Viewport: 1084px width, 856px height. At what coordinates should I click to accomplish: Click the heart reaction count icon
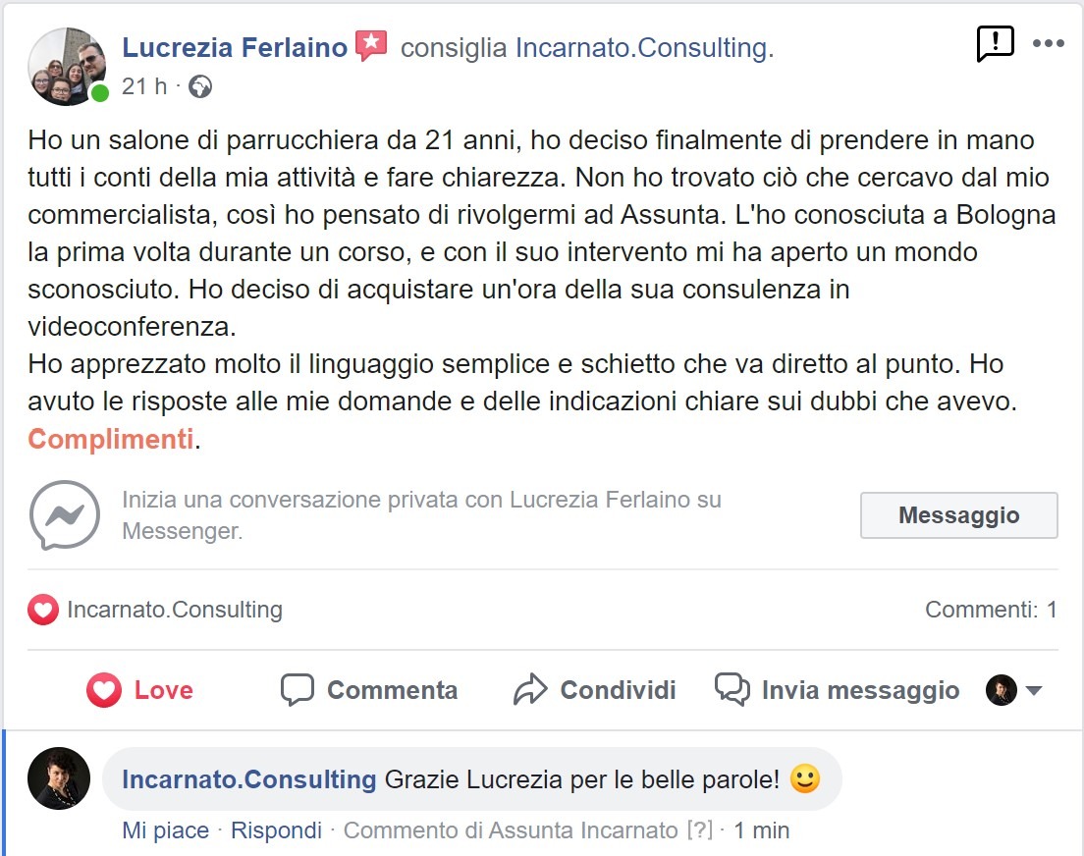(x=43, y=611)
